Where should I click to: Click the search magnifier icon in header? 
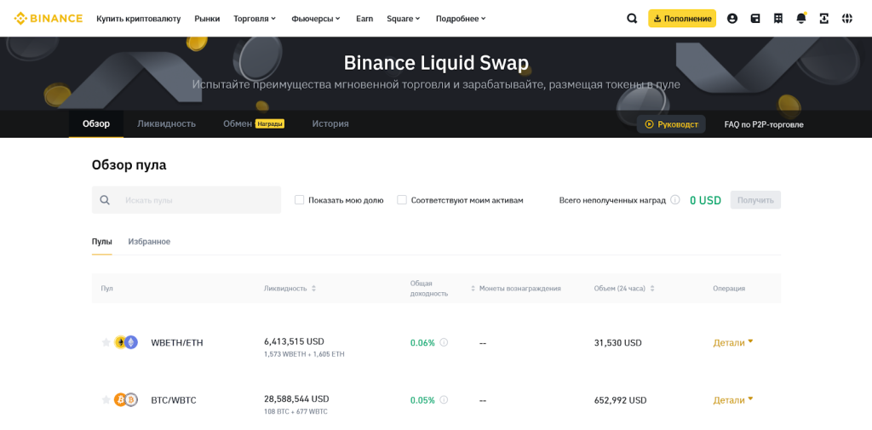632,18
